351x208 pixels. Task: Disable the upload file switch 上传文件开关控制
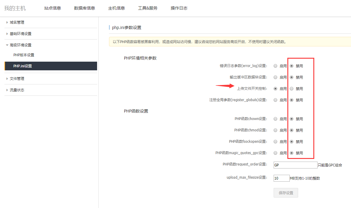[x=291, y=89]
